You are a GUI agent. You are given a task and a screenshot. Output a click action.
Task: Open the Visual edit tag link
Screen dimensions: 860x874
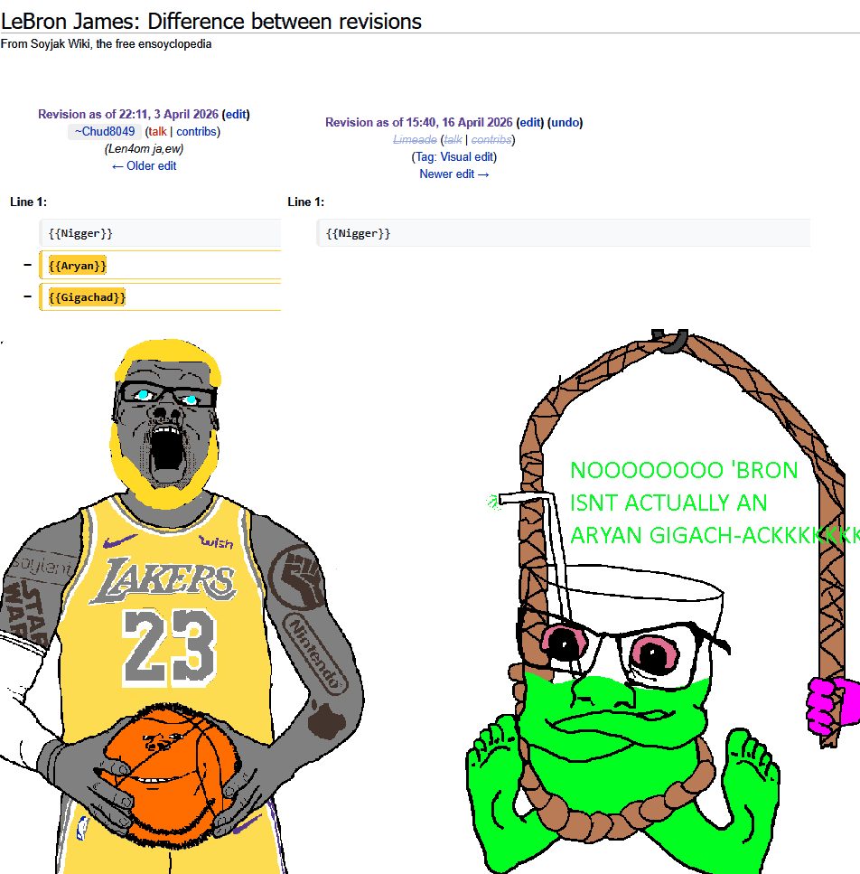click(x=467, y=157)
